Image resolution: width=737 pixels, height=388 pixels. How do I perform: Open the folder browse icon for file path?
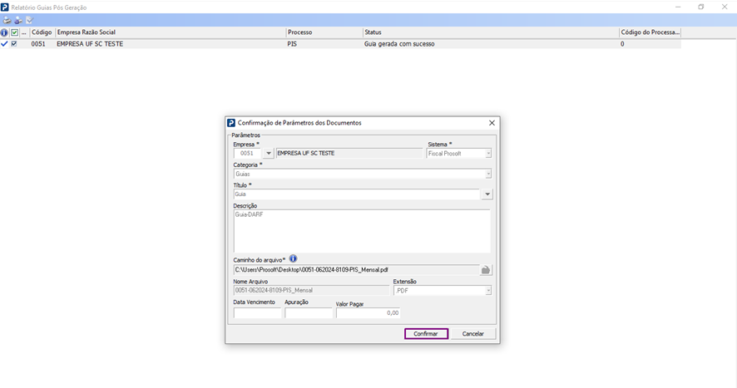click(x=486, y=270)
